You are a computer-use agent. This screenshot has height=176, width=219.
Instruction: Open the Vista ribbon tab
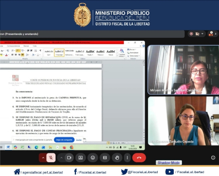click(35, 46)
